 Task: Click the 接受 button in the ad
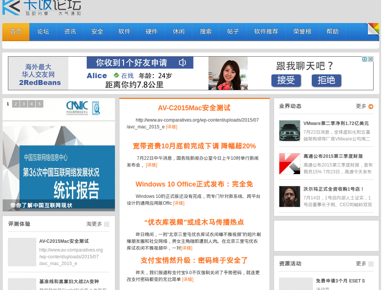286,80
